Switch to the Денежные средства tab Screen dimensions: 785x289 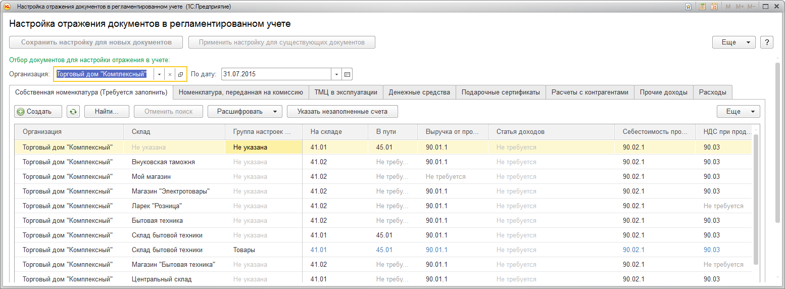pos(419,92)
